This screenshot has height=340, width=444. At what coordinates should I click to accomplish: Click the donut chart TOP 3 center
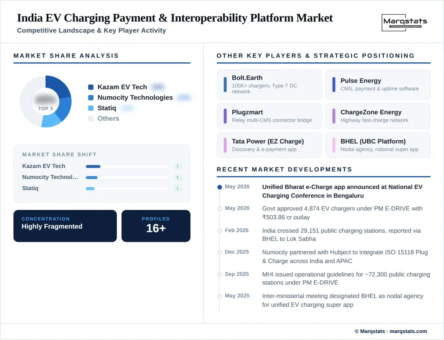[46, 102]
